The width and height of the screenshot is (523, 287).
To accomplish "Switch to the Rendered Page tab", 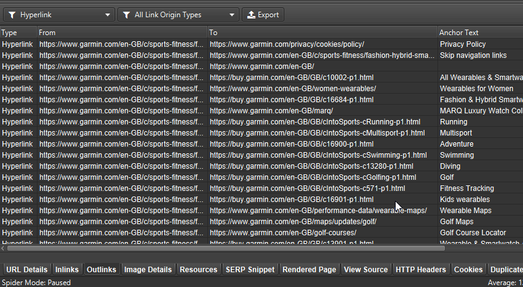I will point(309,270).
